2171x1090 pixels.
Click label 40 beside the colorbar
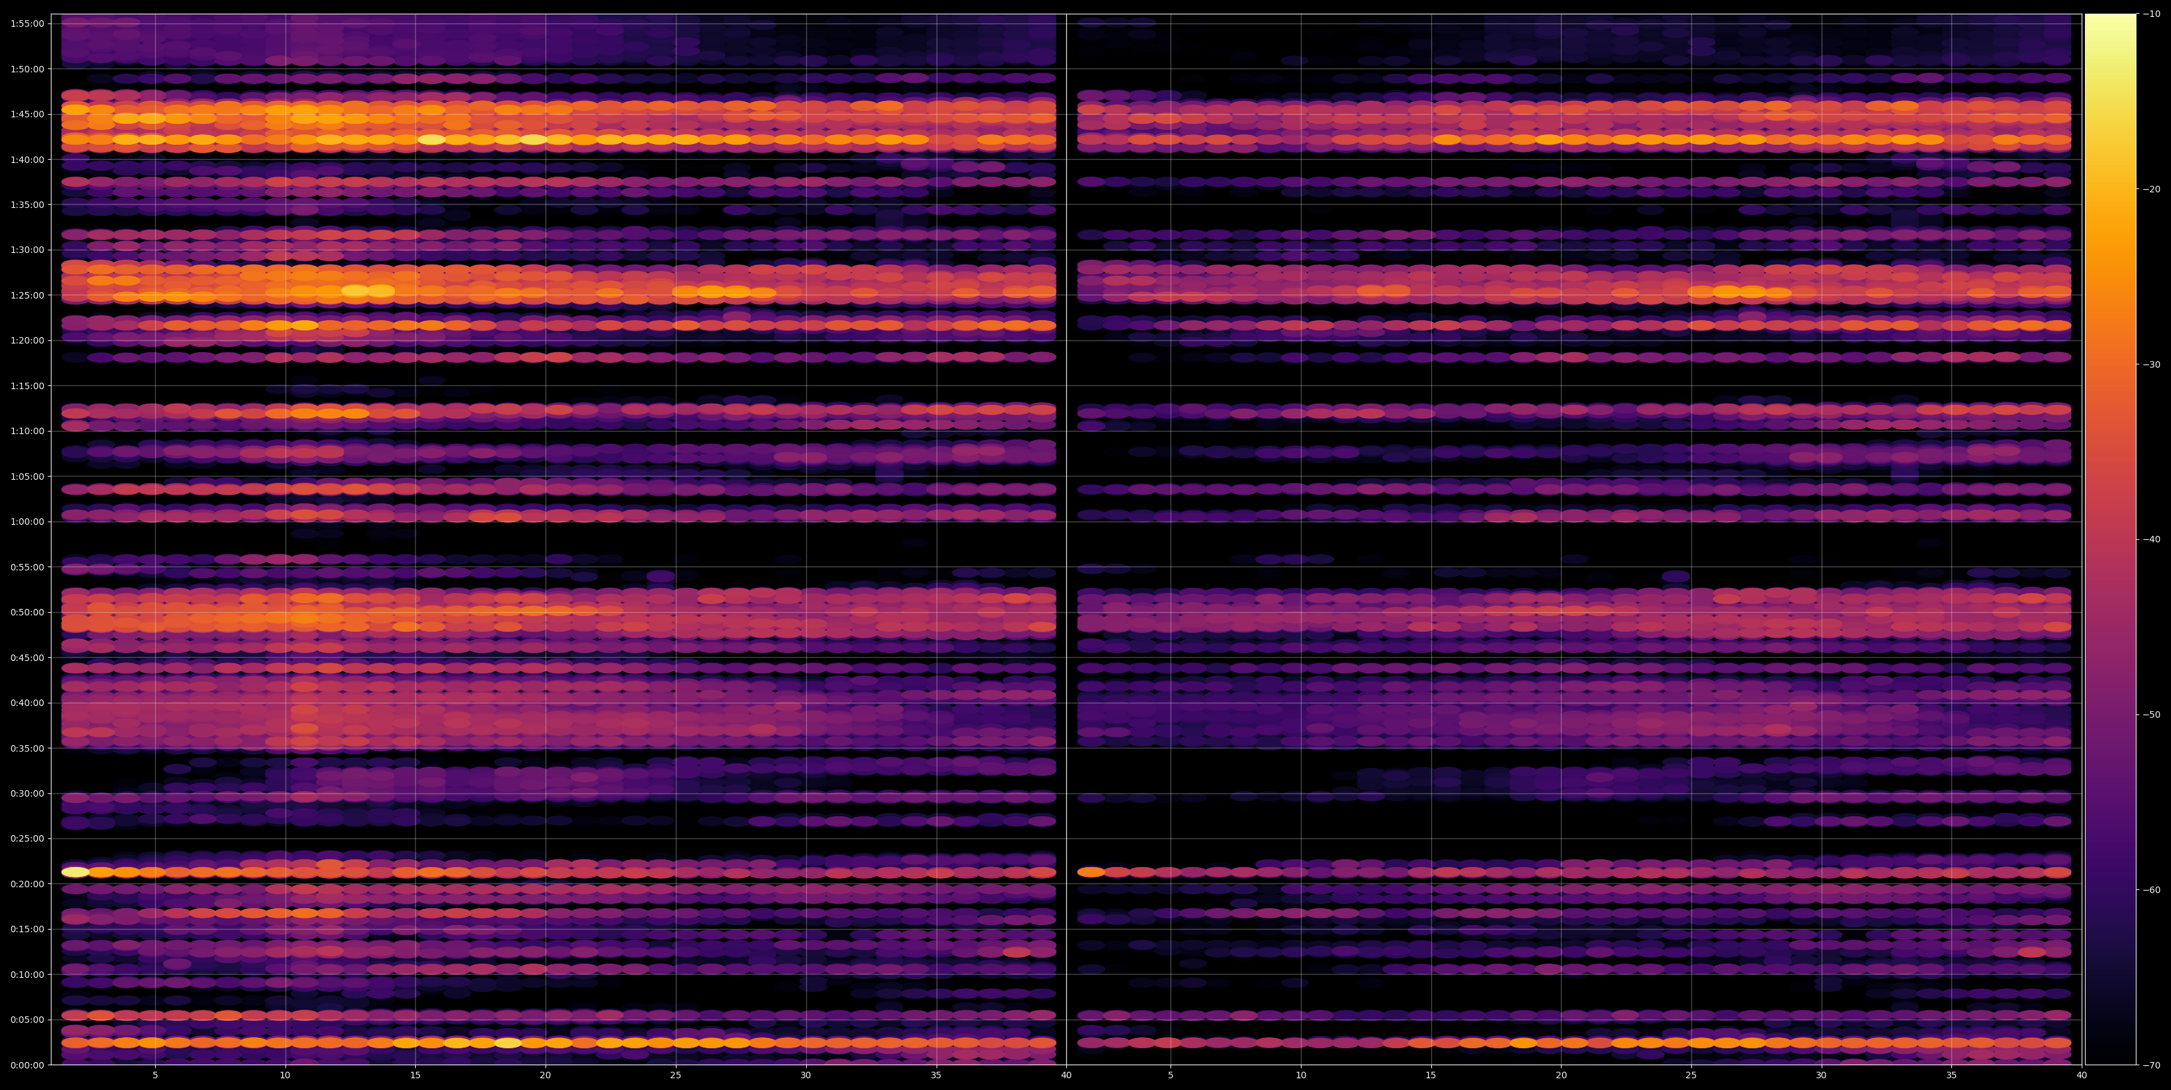tap(2082, 1076)
